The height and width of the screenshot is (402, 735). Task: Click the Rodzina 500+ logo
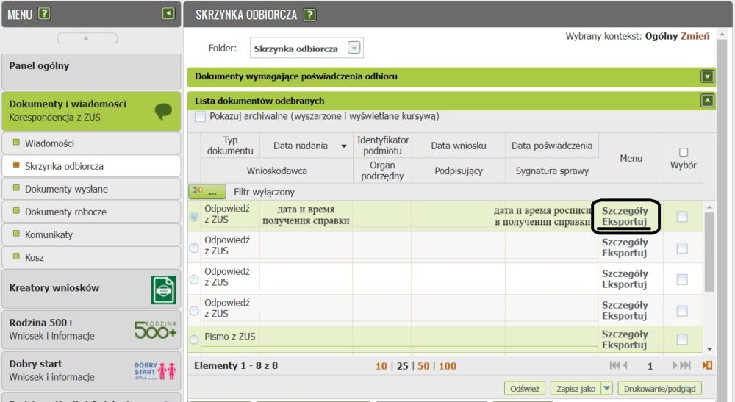pyautogui.click(x=156, y=329)
